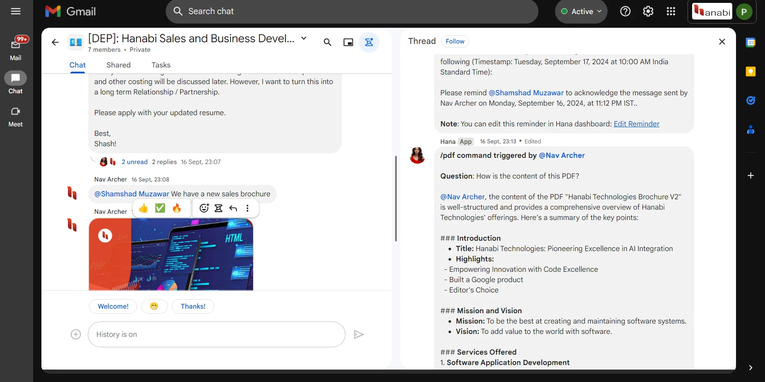Hide the side panel with the chevron

point(751,368)
